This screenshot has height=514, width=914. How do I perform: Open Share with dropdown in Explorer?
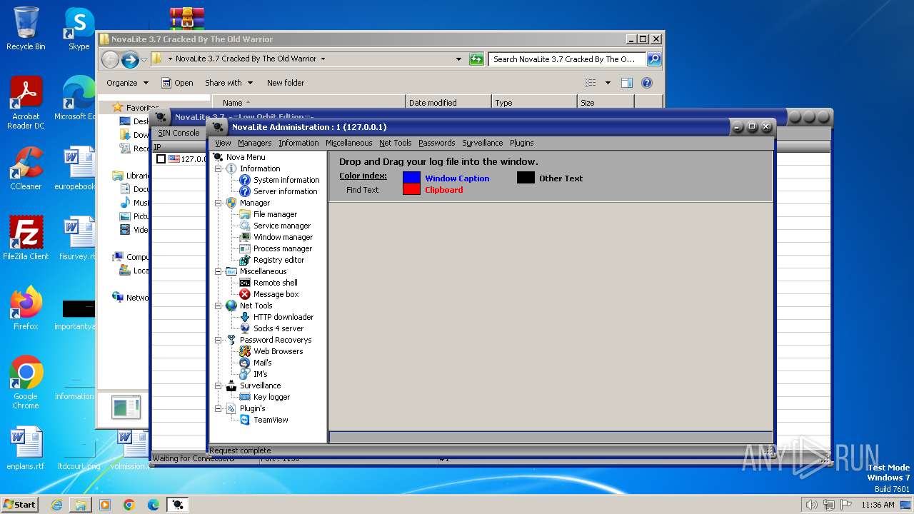(228, 83)
